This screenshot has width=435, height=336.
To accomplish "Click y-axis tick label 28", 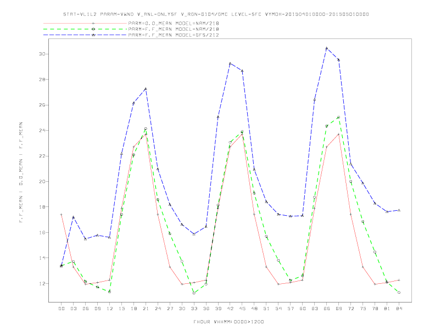I will [x=42, y=79].
